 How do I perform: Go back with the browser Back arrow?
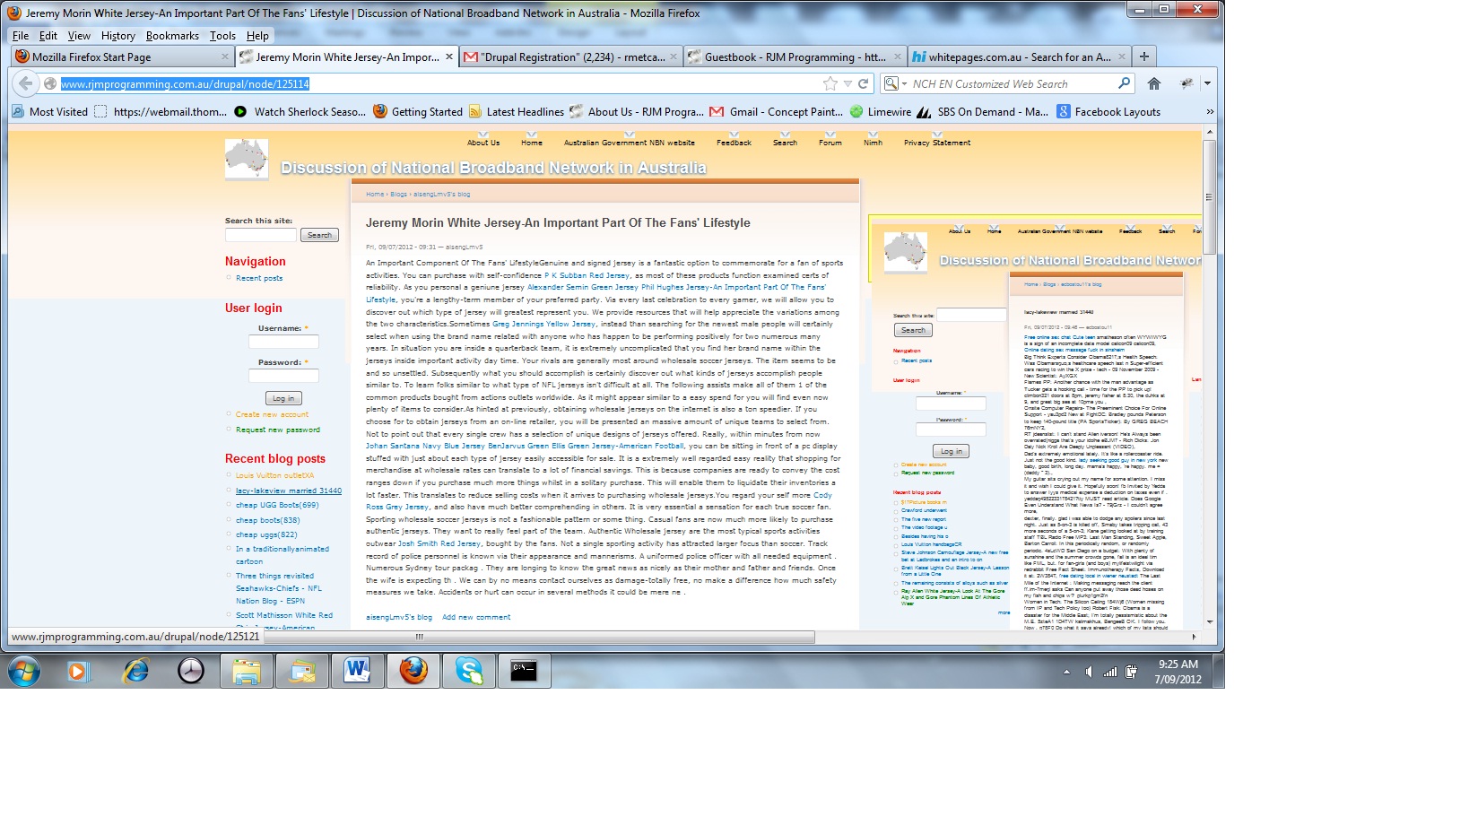pyautogui.click(x=25, y=83)
